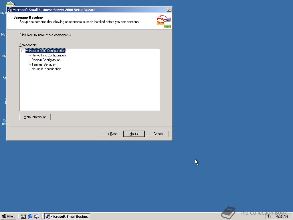The height and width of the screenshot is (220, 293).
Task: Click the setup wizard title bar icon
Action: click(x=10, y=10)
